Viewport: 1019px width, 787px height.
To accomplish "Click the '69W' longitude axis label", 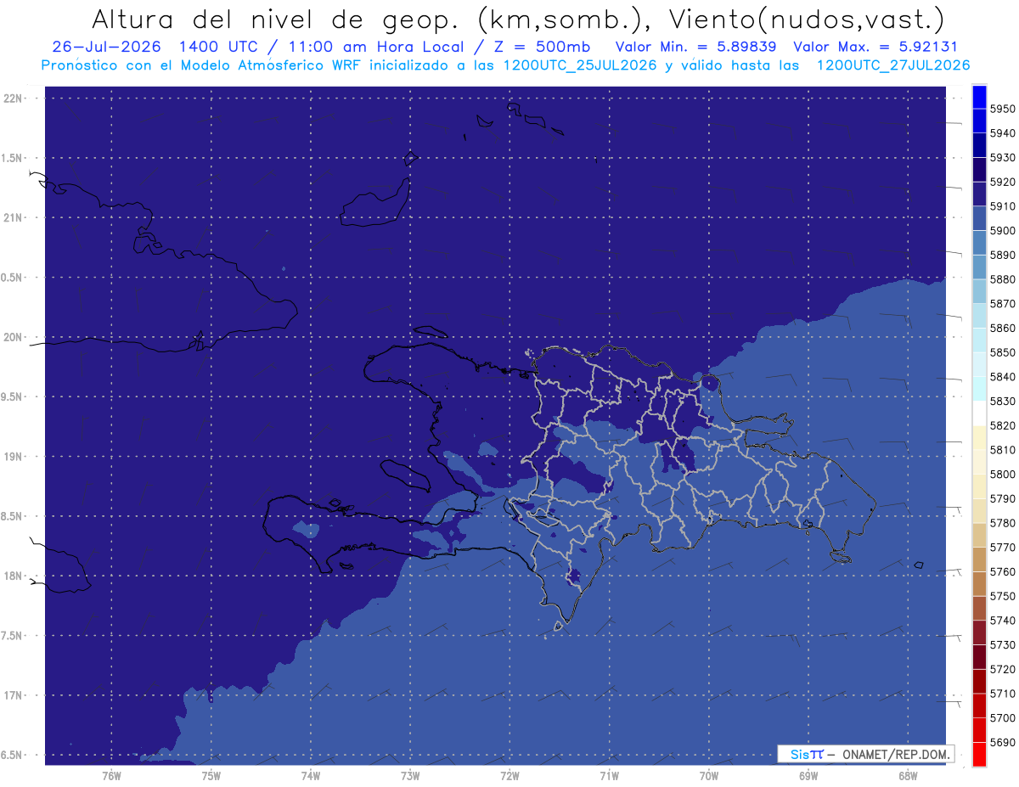I will [808, 776].
